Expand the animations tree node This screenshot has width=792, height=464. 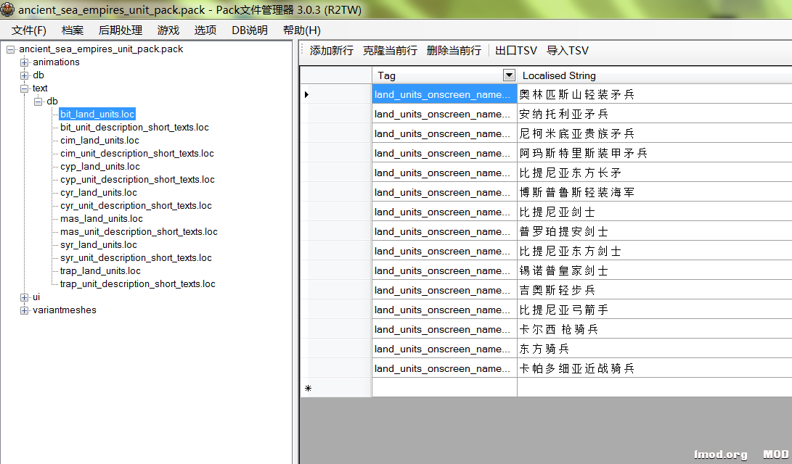pos(24,62)
